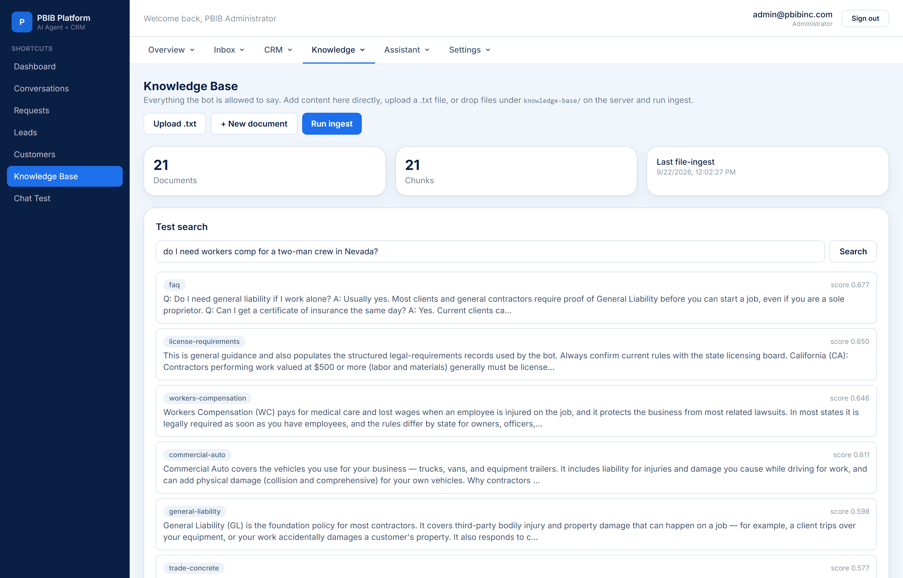Click the score 0.611 value
903x578 pixels.
coord(851,455)
